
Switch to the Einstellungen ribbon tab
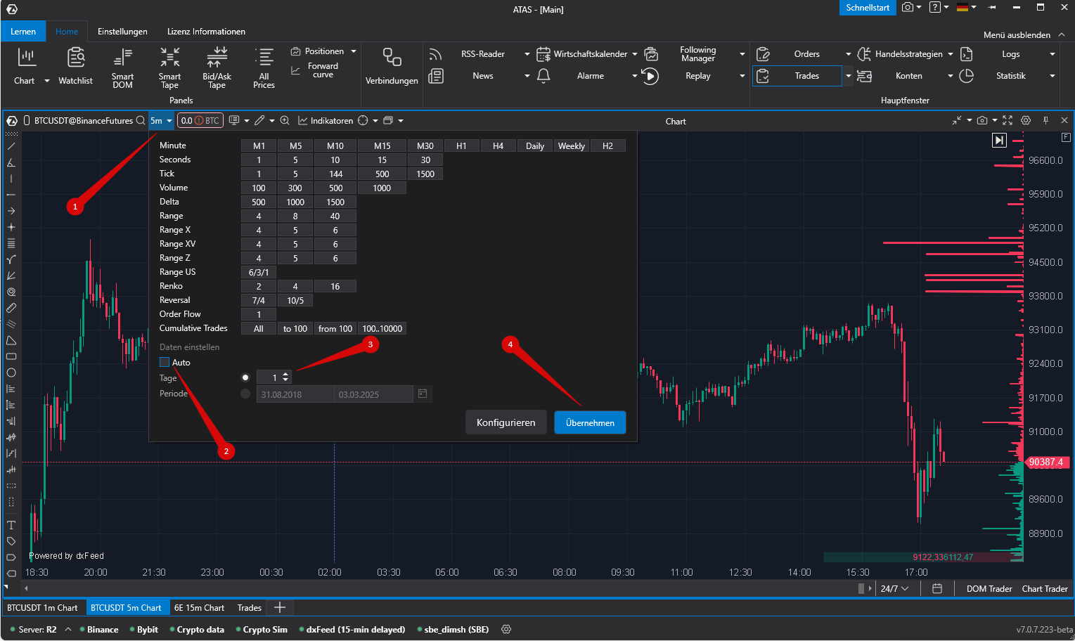tap(122, 32)
